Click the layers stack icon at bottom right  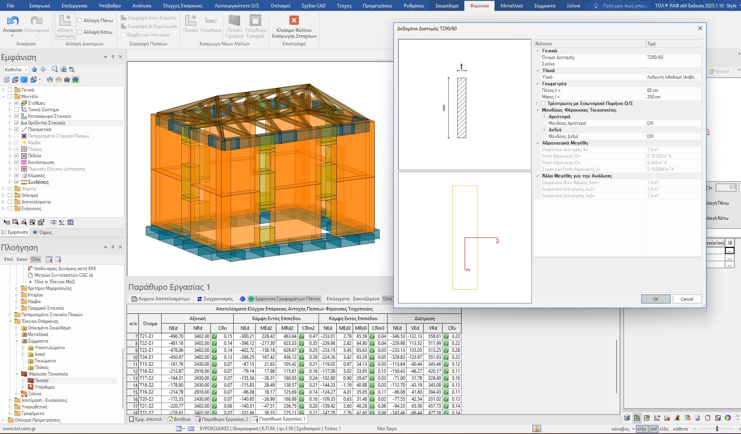(627, 418)
